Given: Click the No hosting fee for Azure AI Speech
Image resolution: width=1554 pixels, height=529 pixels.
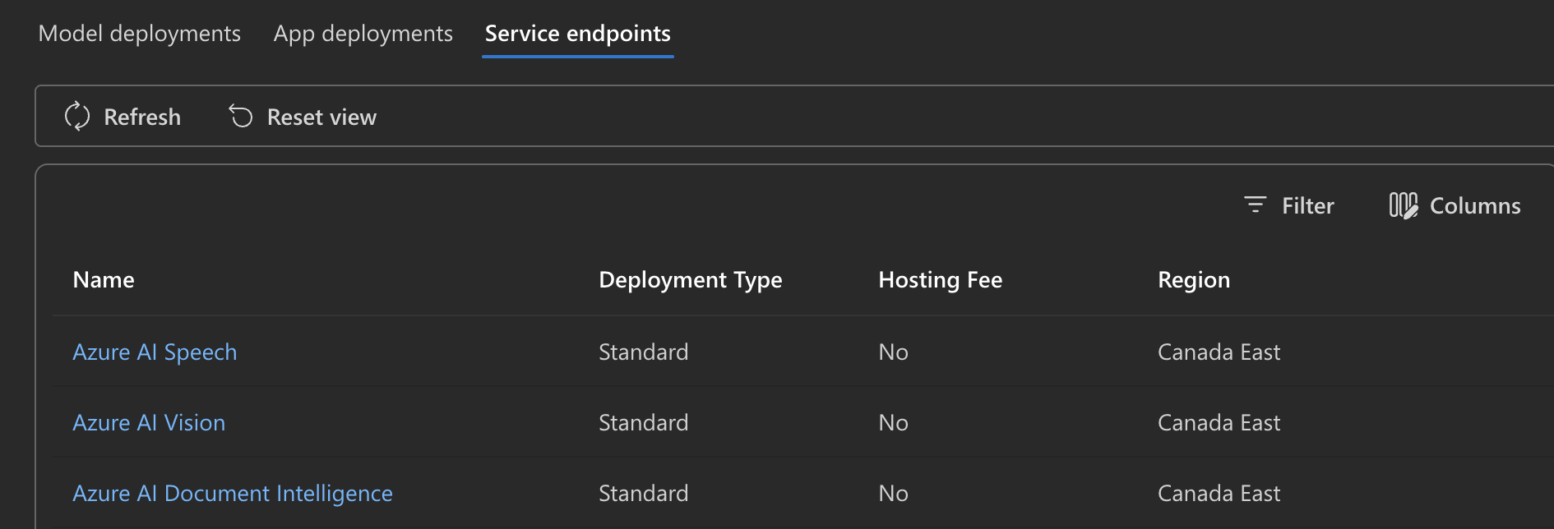Looking at the screenshot, I should click(x=894, y=352).
